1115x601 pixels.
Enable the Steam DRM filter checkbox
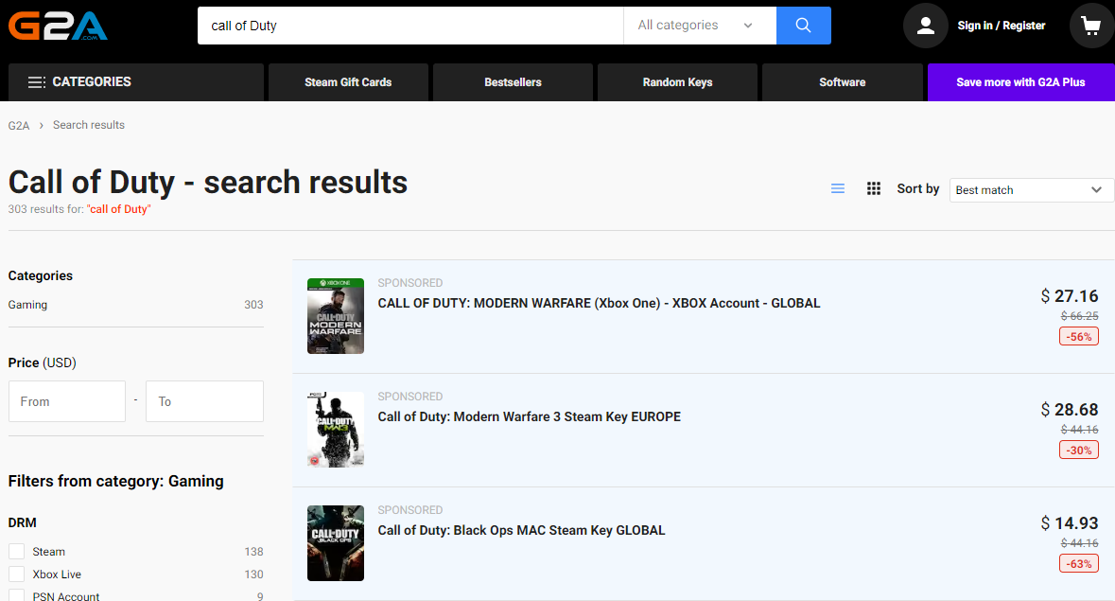(16, 552)
